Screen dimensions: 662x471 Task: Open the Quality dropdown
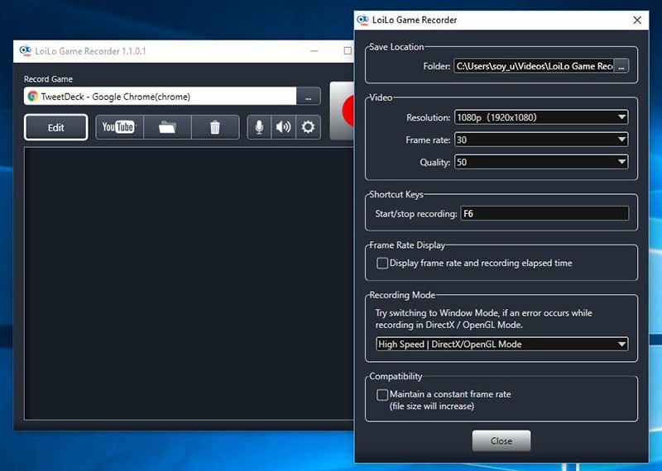[541, 162]
